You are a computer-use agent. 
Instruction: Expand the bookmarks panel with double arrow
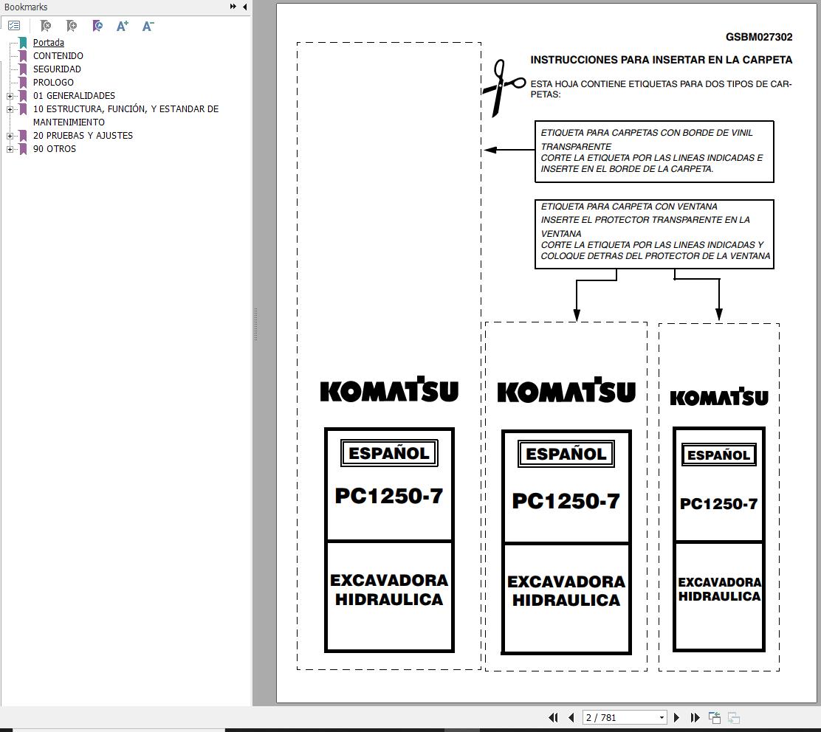click(233, 7)
